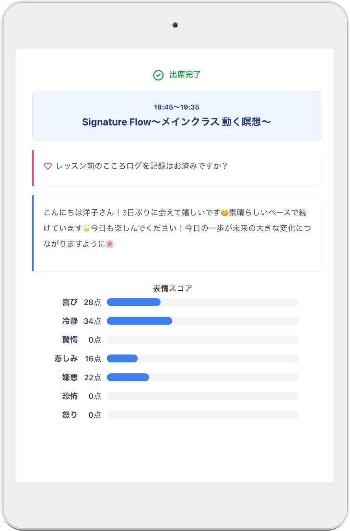
Task: Click the 恐怖 empty score bar
Action: (x=203, y=396)
